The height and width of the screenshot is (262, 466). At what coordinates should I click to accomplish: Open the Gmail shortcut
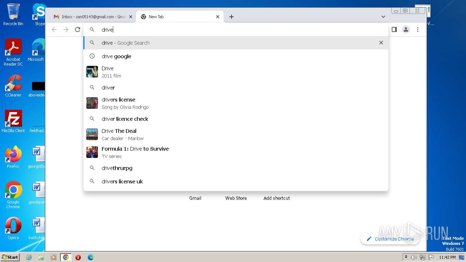[x=195, y=198]
